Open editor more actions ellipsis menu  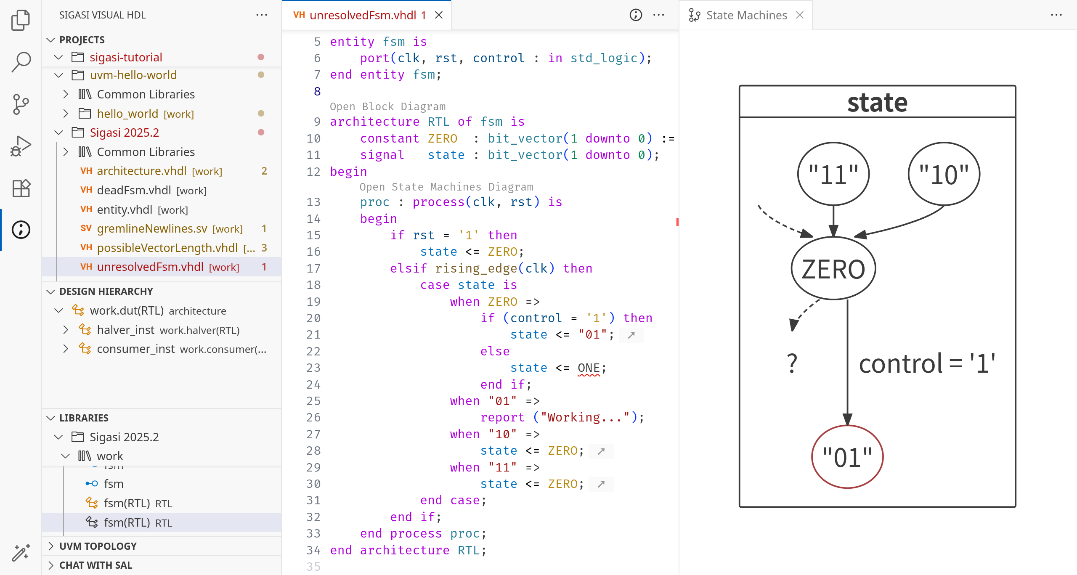658,15
